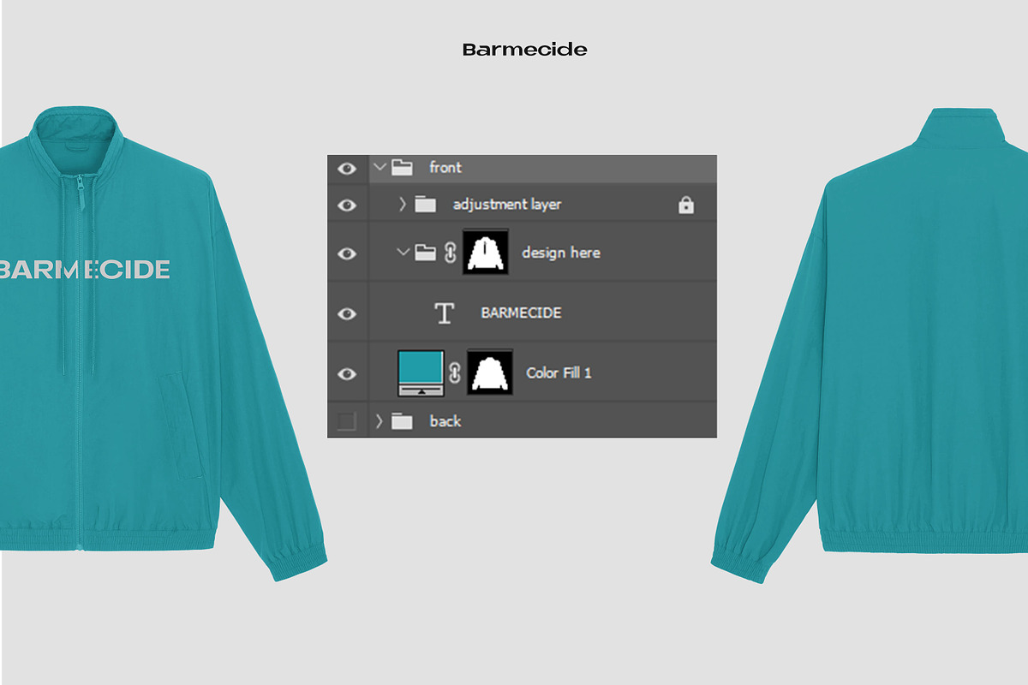This screenshot has height=685, width=1028.
Task: Click the adjustment layer folder icon
Action: point(425,205)
